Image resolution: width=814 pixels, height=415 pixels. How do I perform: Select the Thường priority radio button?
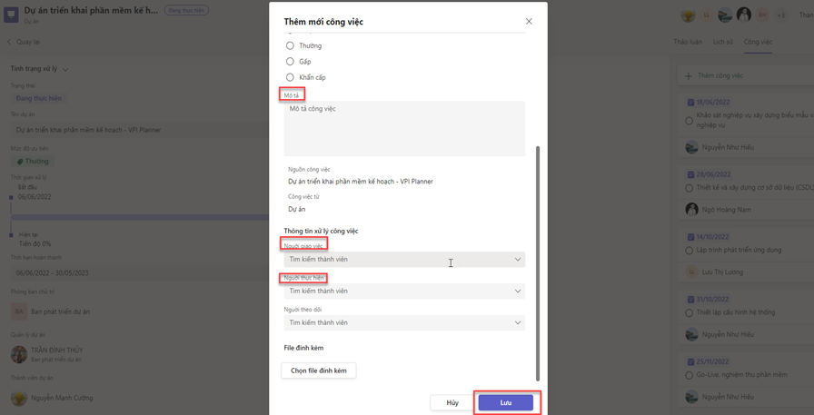290,45
